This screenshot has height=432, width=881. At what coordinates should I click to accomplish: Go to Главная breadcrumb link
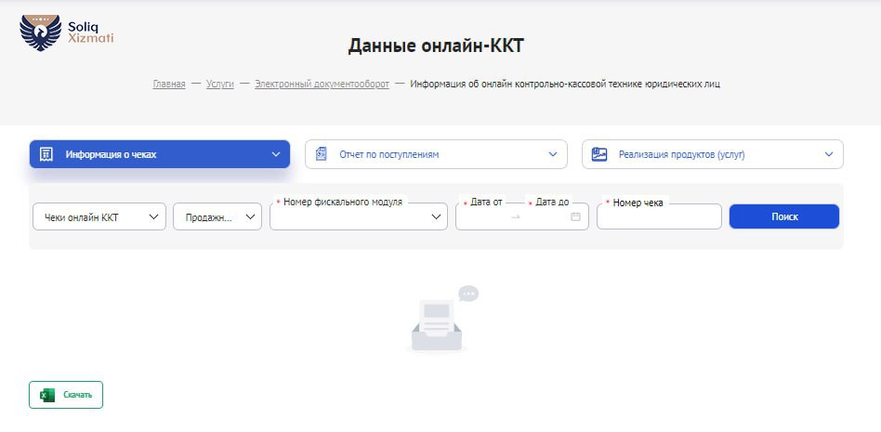coord(169,84)
